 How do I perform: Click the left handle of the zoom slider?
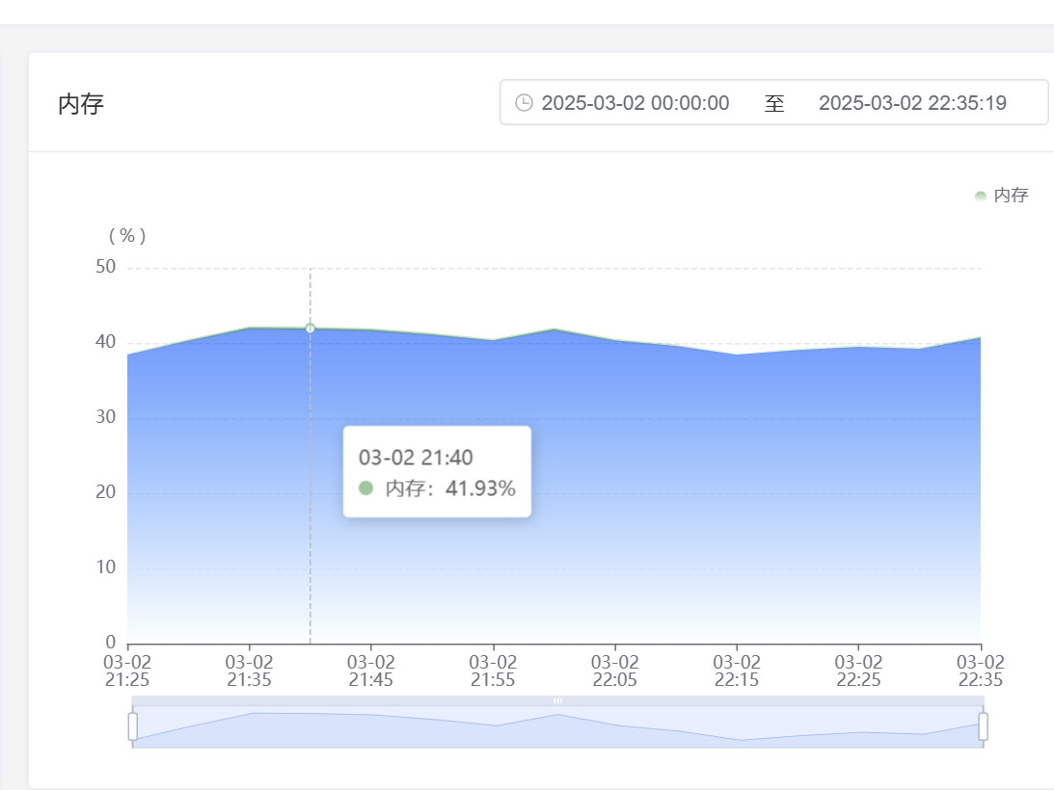coord(133,726)
